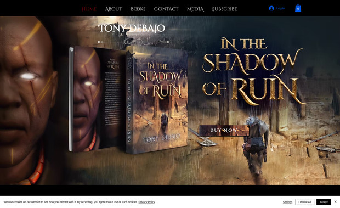
Task: Open the Contact page
Action: (x=166, y=9)
